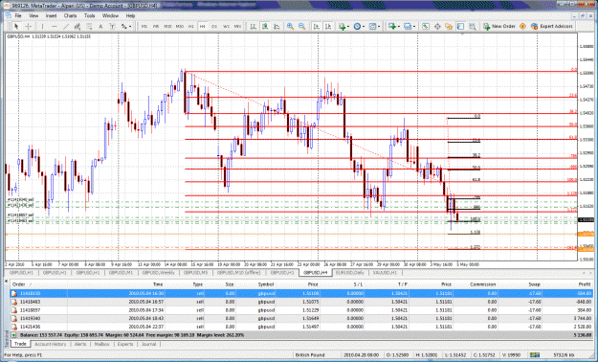Screen dimensions: 598x362
Task: Zoom in on the chart
Action: (290, 27)
